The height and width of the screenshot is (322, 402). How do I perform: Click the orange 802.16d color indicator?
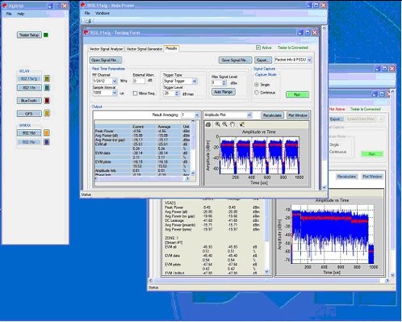[47, 133]
